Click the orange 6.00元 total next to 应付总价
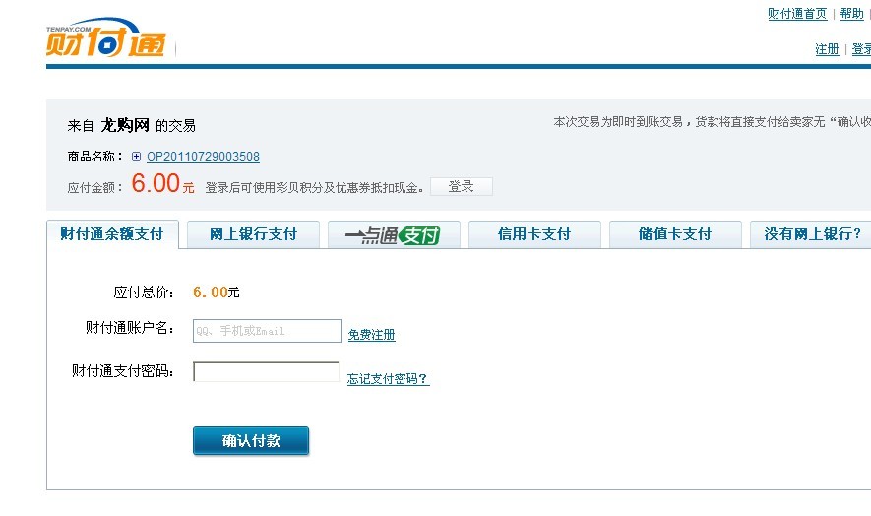This screenshot has height=516, width=871. pyautogui.click(x=217, y=291)
